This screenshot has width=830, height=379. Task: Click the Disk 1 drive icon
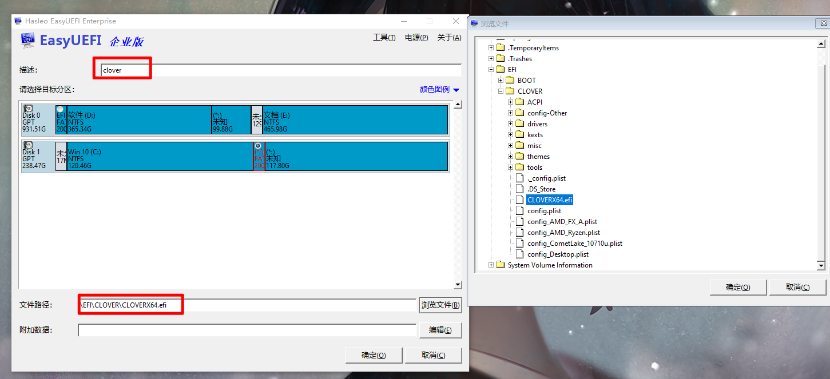click(x=27, y=145)
